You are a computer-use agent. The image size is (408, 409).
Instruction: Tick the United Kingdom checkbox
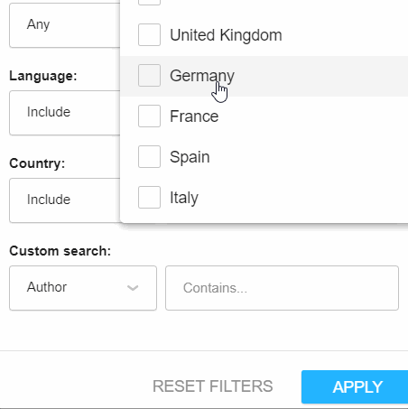point(149,34)
